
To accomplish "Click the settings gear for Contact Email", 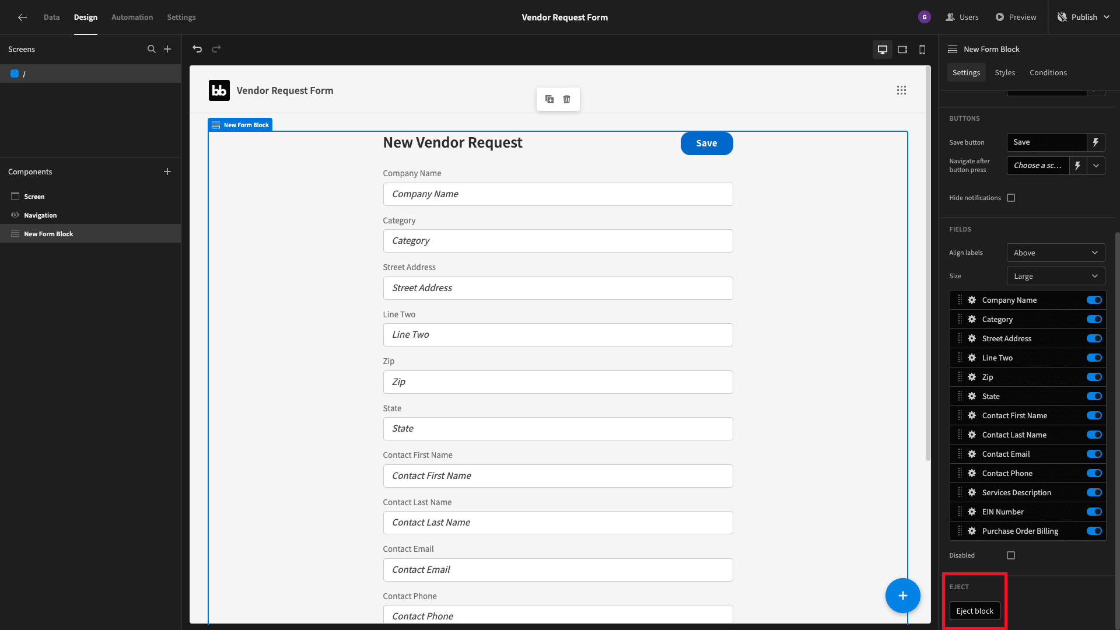I will (x=972, y=454).
